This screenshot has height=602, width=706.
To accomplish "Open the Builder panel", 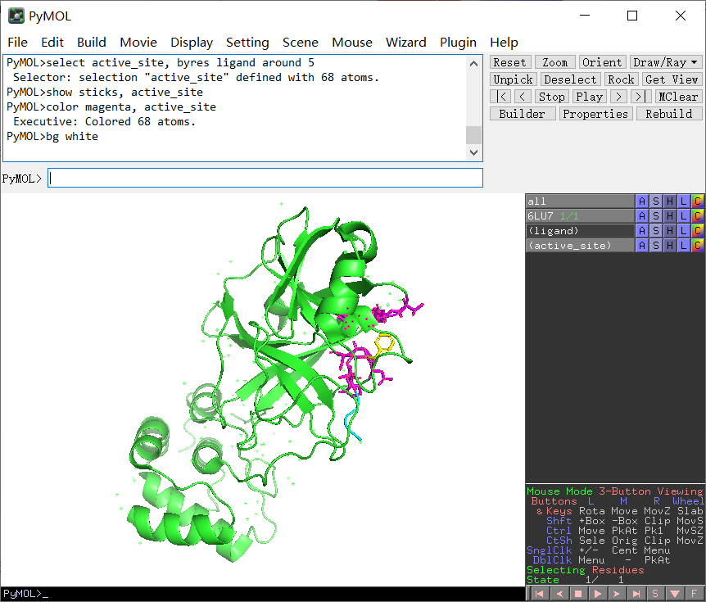I will 523,114.
